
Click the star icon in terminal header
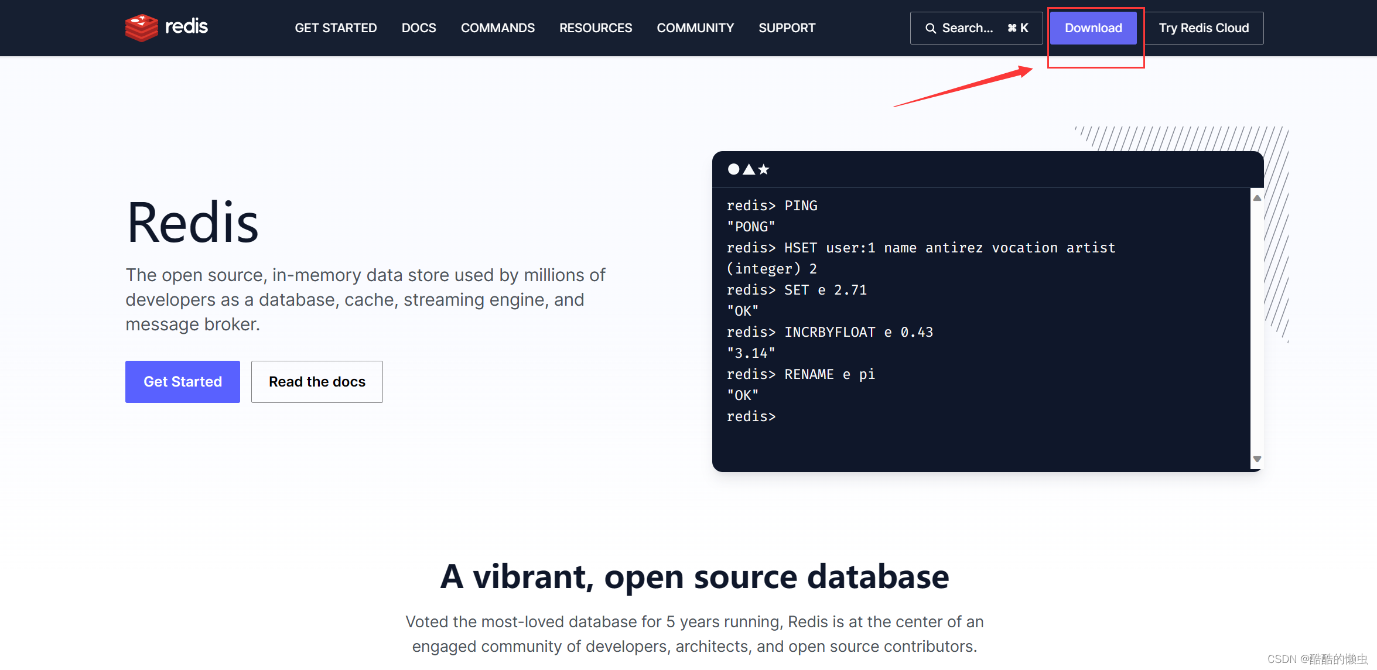(764, 169)
